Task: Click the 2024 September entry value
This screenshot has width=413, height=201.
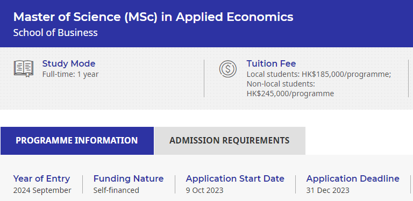Action: [x=42, y=190]
